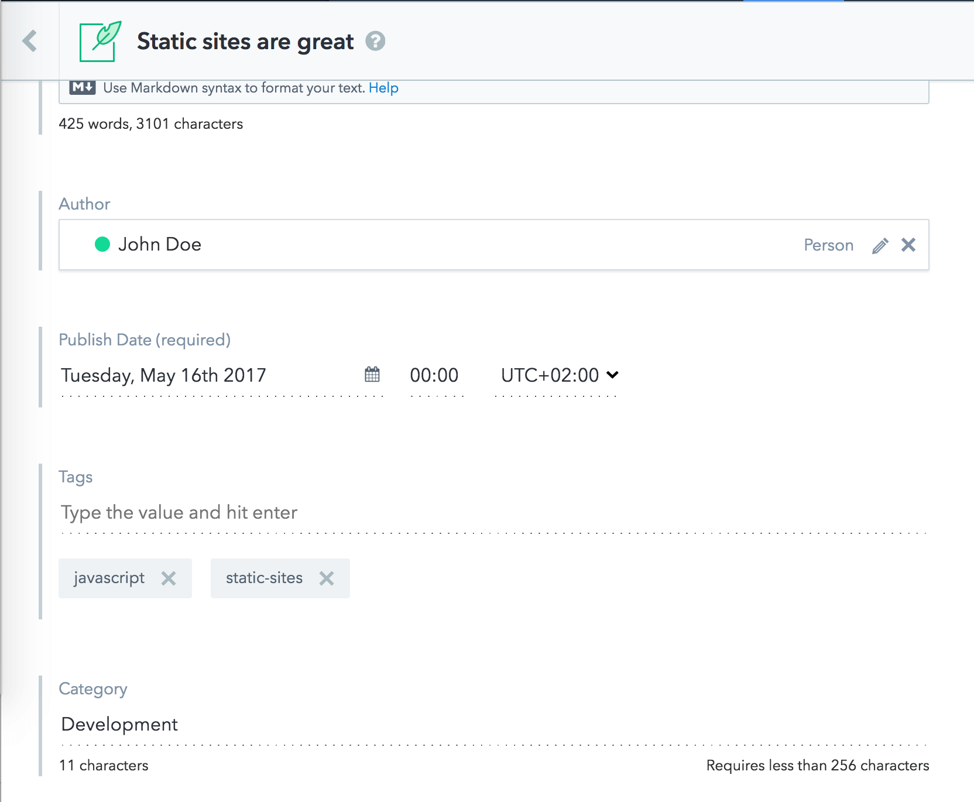This screenshot has height=802, width=974.
Task: Expand the UTC+02:00 timezone dropdown
Action: [x=550, y=375]
